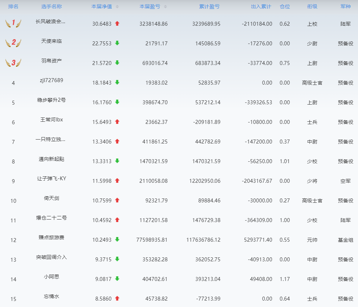
Task: Click green down arrow beside 13.3313
Action: click(117, 161)
